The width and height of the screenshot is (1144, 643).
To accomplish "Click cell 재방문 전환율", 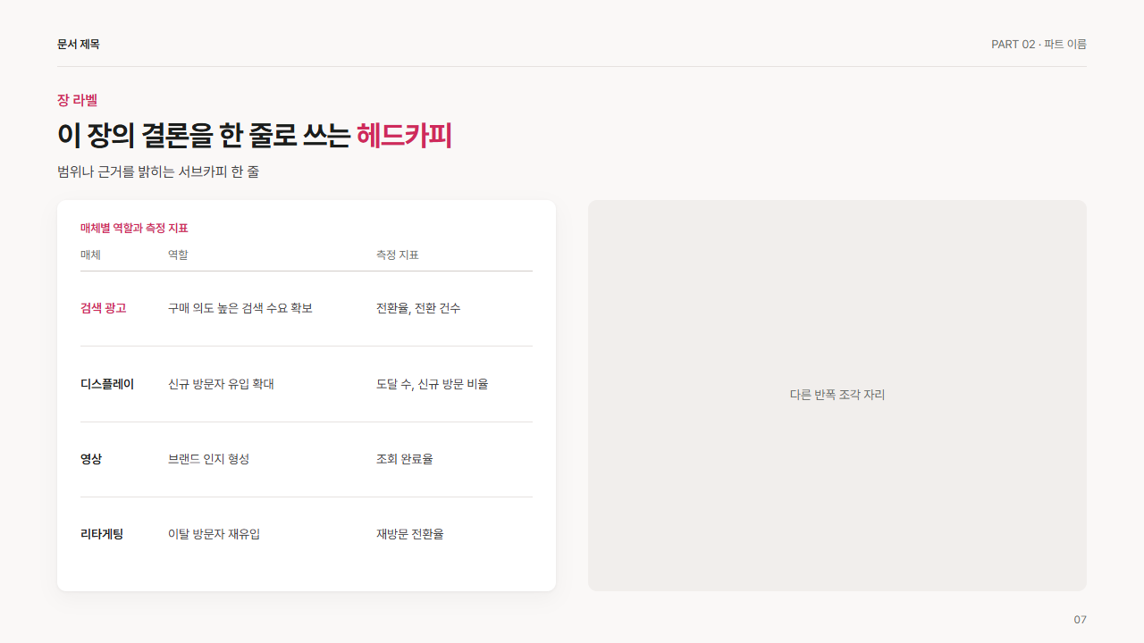I will (x=409, y=534).
